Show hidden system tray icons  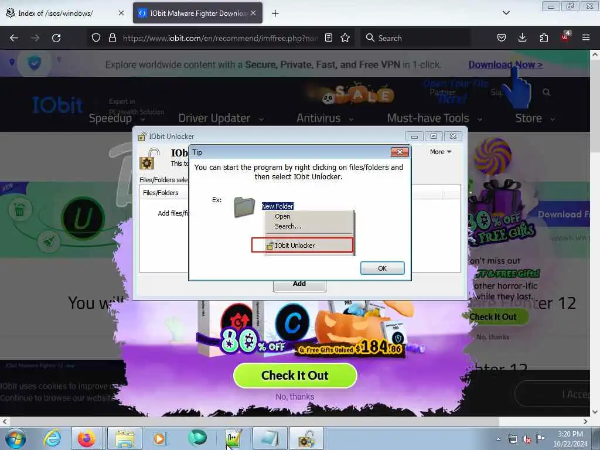[498, 439]
